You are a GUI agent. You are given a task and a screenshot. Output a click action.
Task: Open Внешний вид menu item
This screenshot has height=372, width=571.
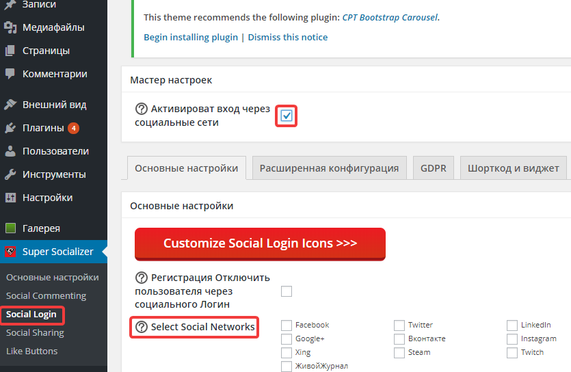(x=53, y=105)
